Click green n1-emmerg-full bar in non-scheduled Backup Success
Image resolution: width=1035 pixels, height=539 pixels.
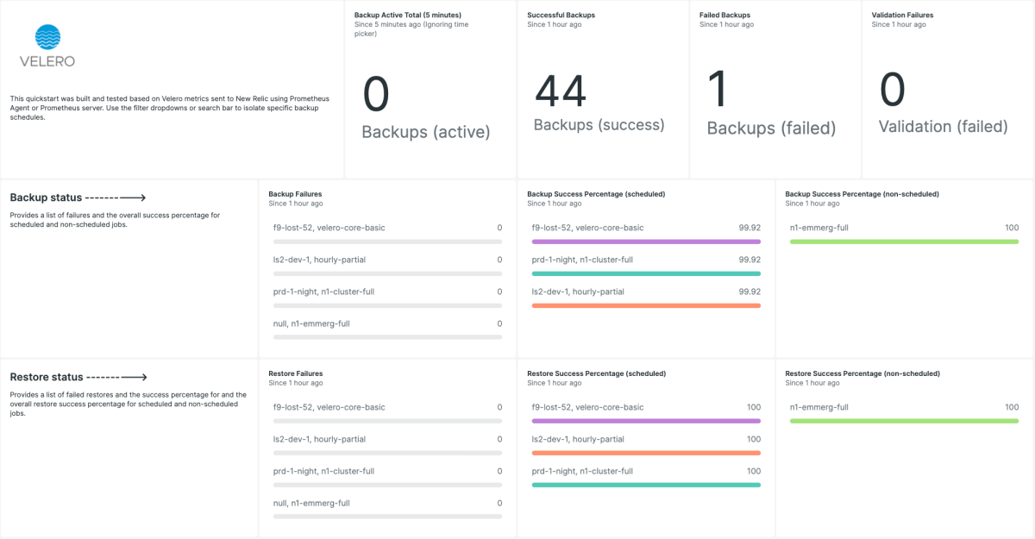tap(904, 241)
